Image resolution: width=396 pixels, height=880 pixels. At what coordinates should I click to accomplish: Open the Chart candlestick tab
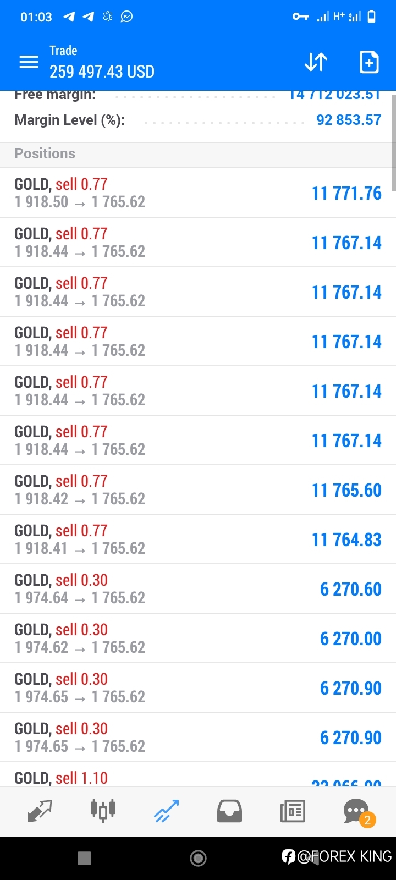(x=103, y=811)
